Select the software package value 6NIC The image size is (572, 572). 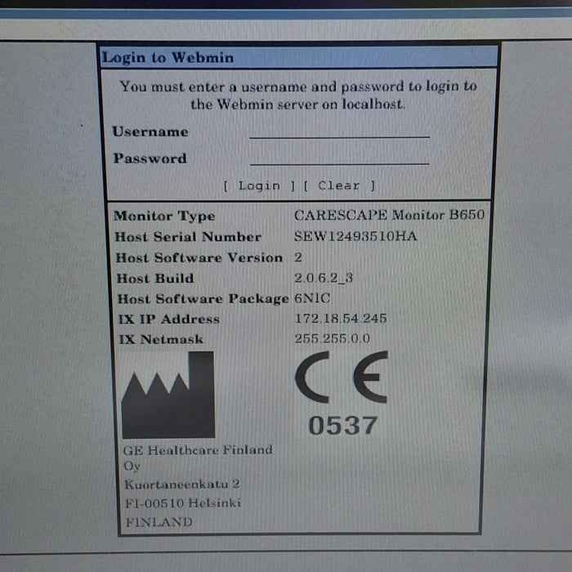pyautogui.click(x=312, y=298)
